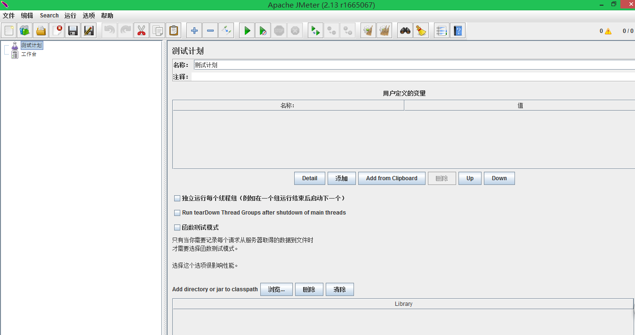Click the Detail button
This screenshot has width=635, height=335.
coord(310,178)
